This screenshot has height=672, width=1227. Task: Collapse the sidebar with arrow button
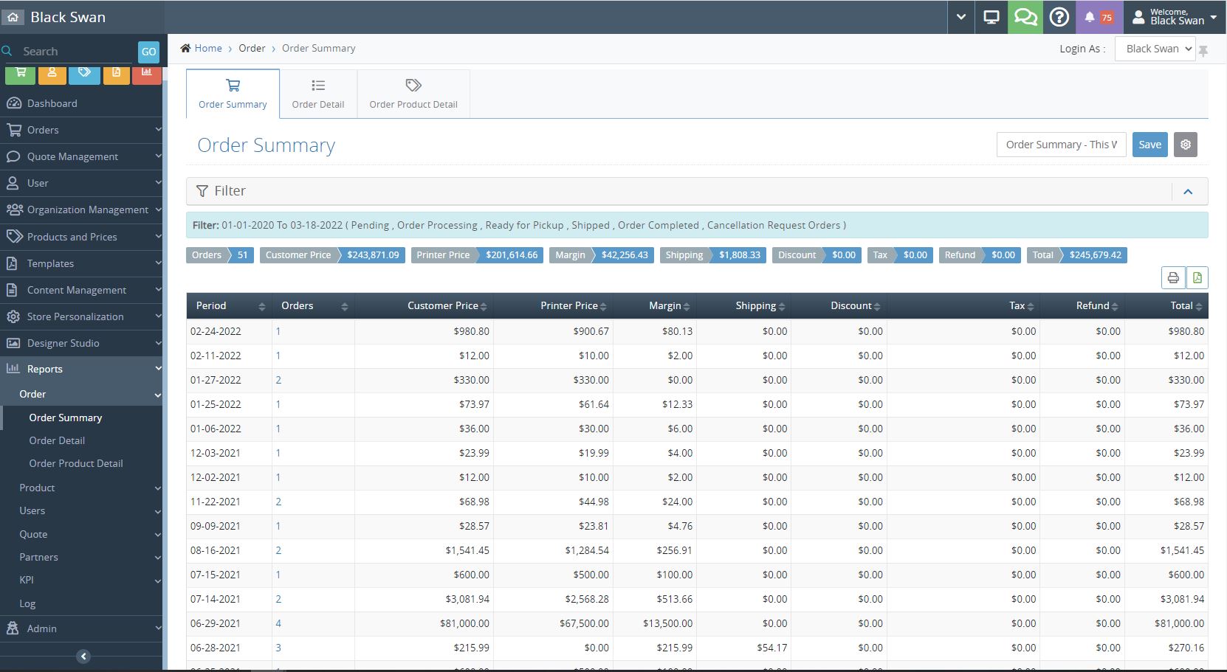pyautogui.click(x=83, y=656)
